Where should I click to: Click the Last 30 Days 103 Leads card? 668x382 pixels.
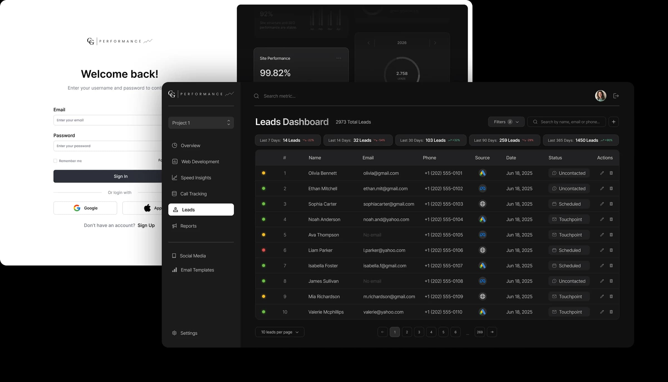tap(431, 140)
